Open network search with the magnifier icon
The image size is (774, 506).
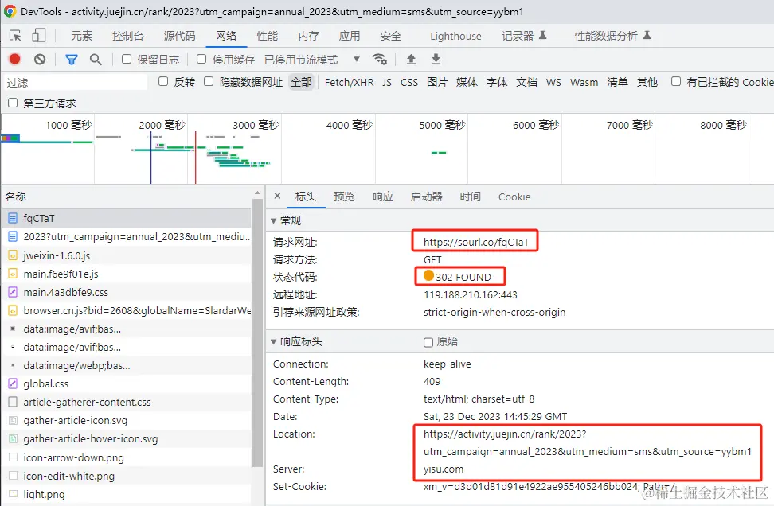[x=96, y=60]
